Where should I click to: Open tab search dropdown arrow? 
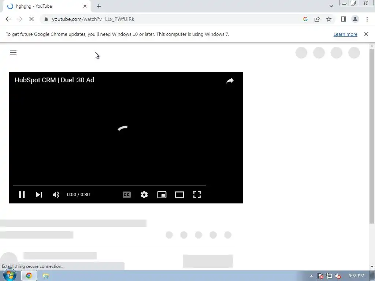pyautogui.click(x=331, y=6)
